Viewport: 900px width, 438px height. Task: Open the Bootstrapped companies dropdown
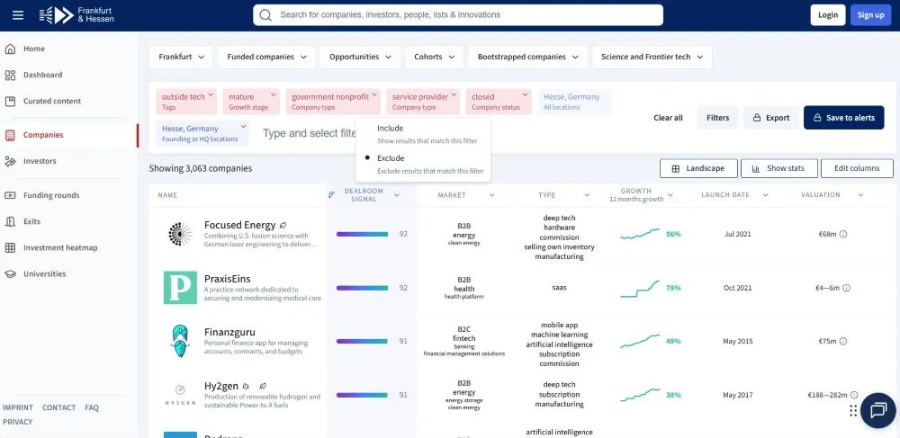[527, 58]
